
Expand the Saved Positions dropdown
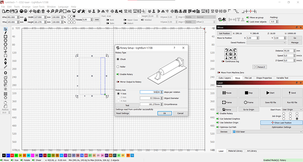(x=266, y=42)
